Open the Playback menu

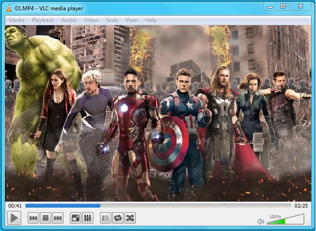[43, 20]
